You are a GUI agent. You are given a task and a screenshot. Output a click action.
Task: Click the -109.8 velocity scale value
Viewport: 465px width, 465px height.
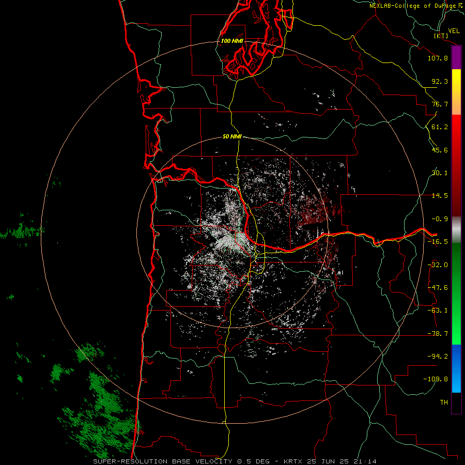tap(436, 379)
